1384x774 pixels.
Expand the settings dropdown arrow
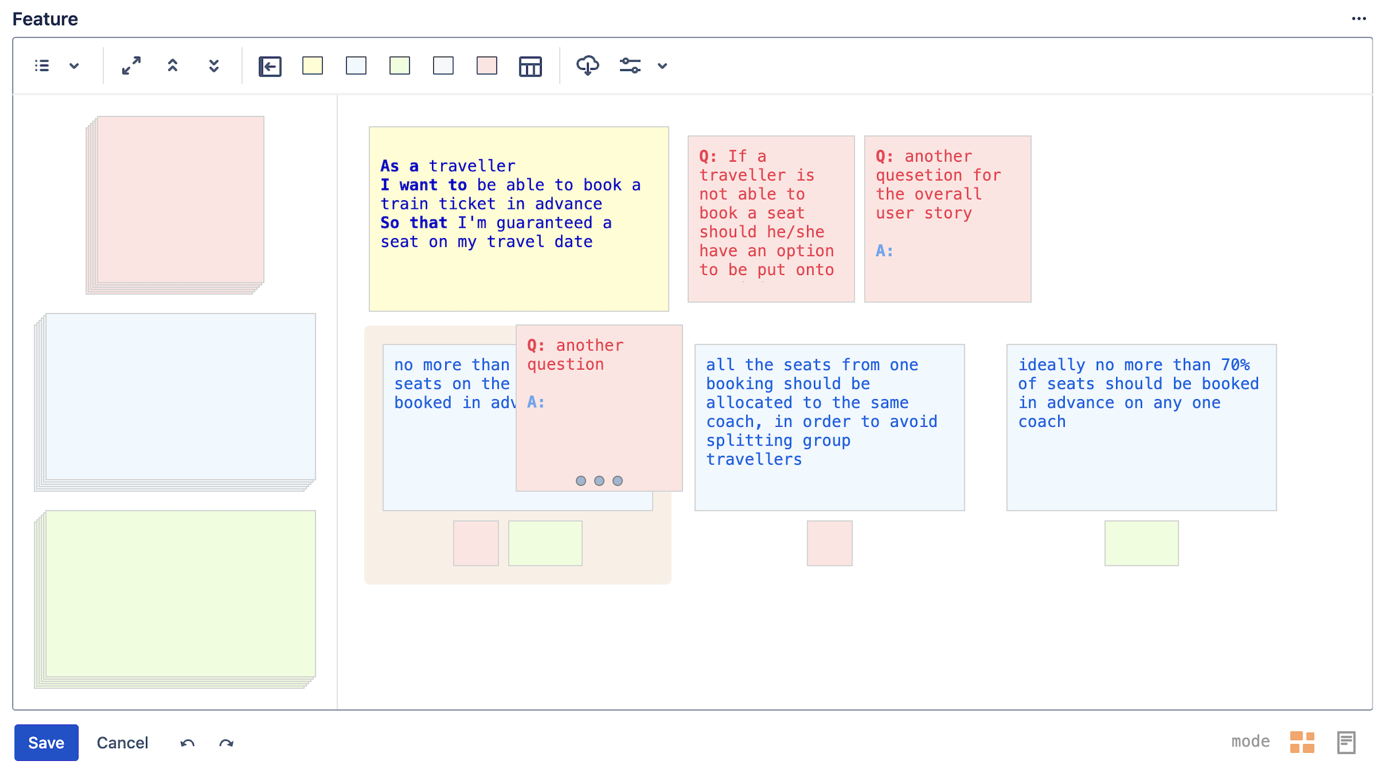[x=662, y=66]
